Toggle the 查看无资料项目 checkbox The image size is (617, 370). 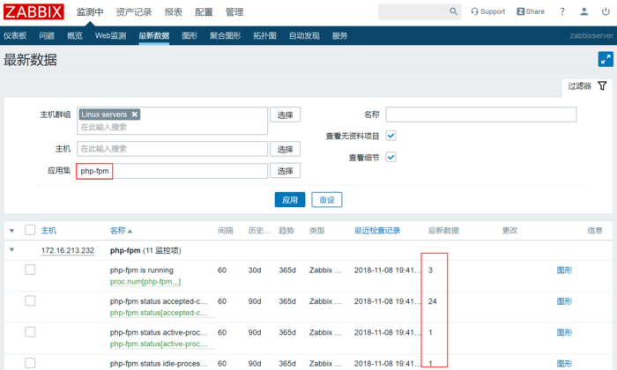pos(390,136)
